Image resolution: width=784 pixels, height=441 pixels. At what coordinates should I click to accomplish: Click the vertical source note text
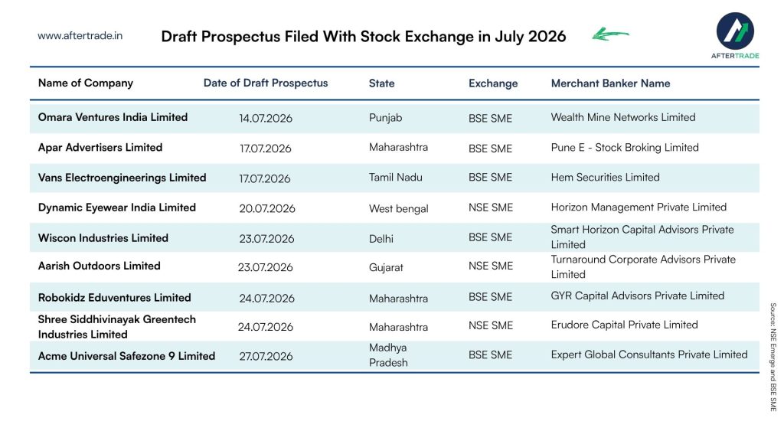(773, 357)
